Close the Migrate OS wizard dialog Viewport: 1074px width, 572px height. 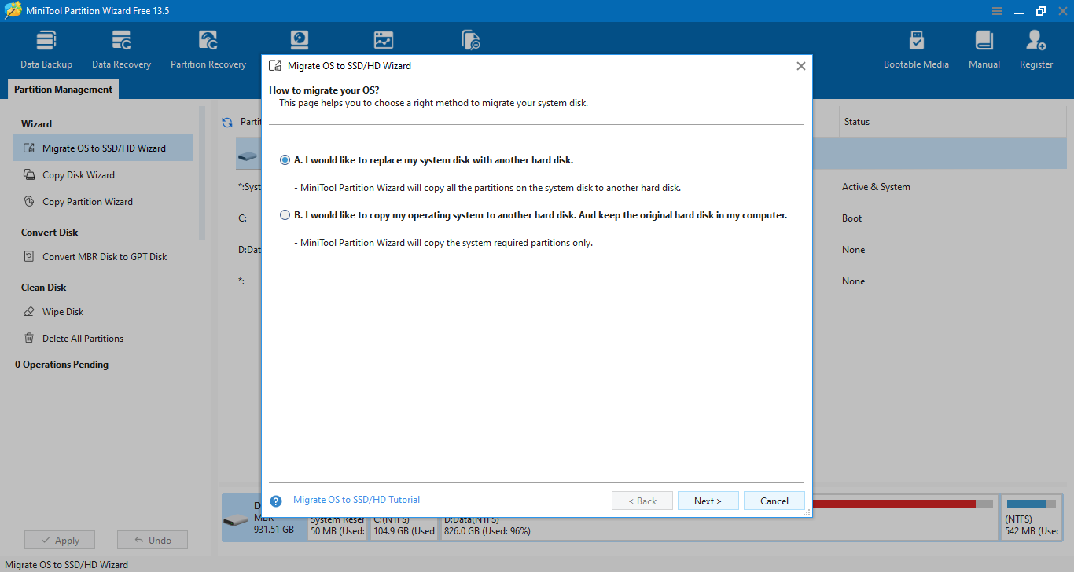(800, 66)
